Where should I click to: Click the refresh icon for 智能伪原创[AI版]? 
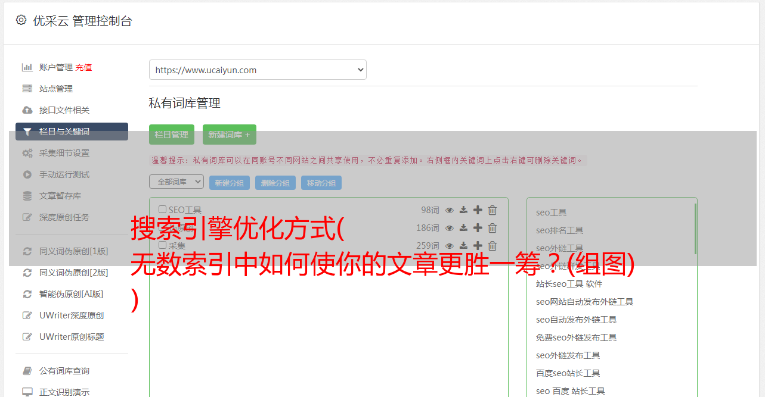pyautogui.click(x=27, y=294)
